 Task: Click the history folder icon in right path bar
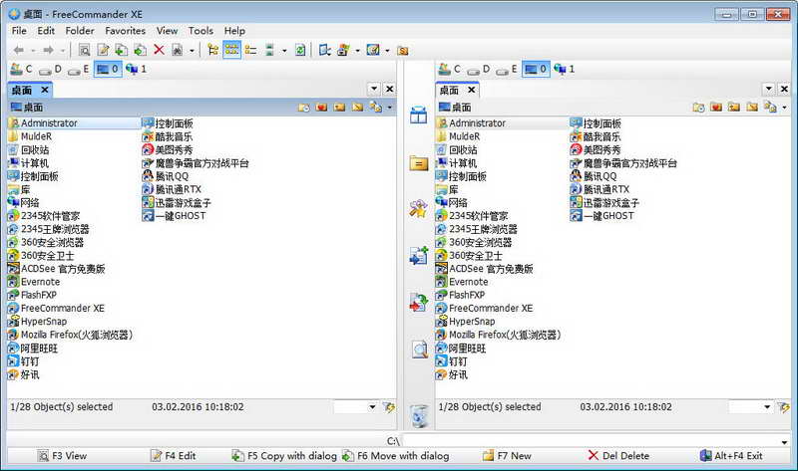[x=699, y=108]
